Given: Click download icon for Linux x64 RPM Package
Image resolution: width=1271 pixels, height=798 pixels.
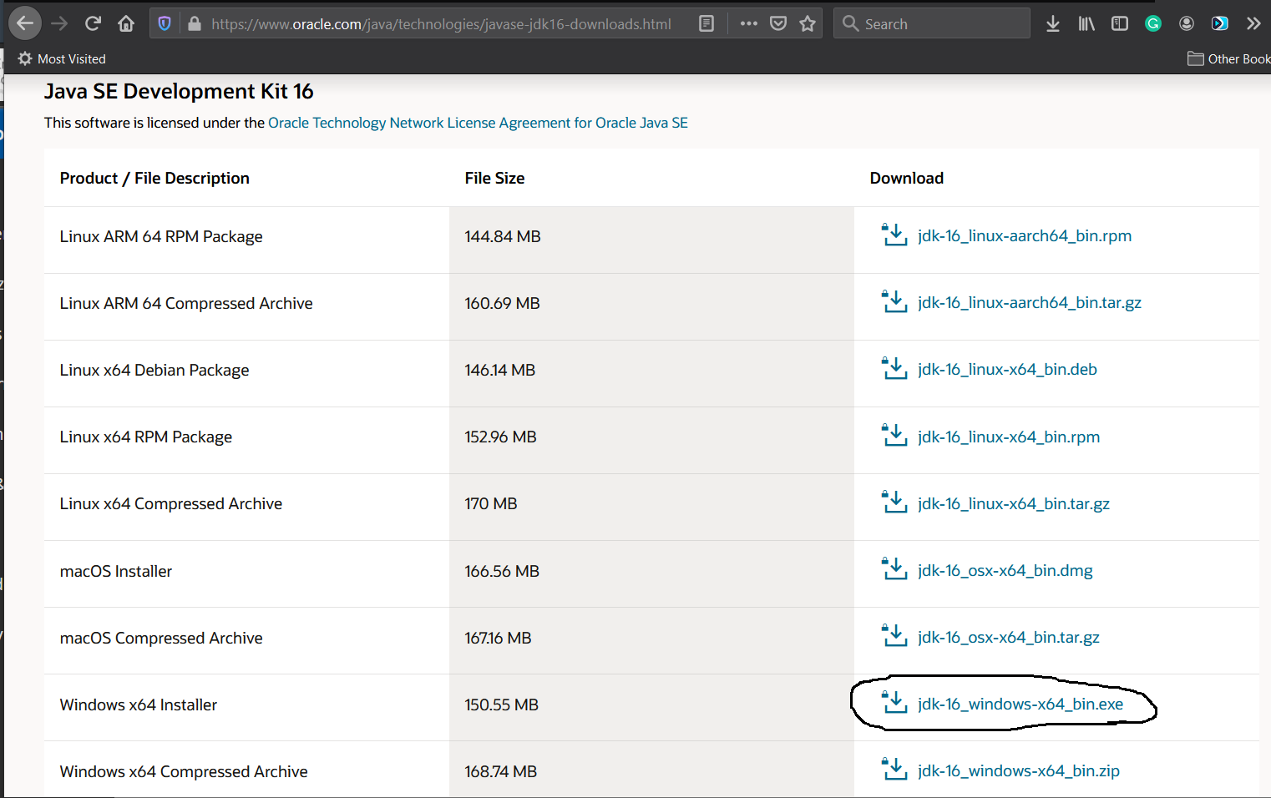Looking at the screenshot, I should (x=894, y=435).
